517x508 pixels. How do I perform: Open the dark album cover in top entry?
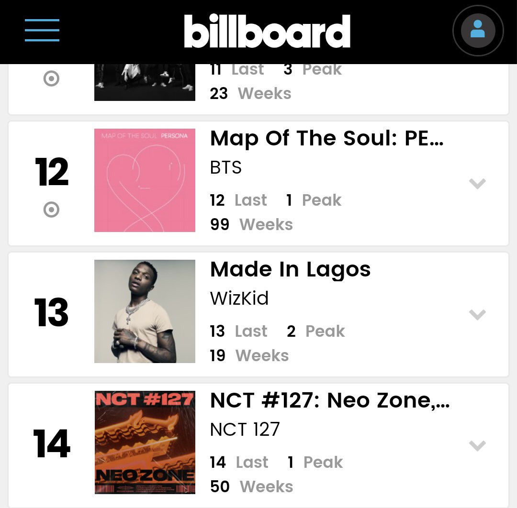tap(145, 83)
